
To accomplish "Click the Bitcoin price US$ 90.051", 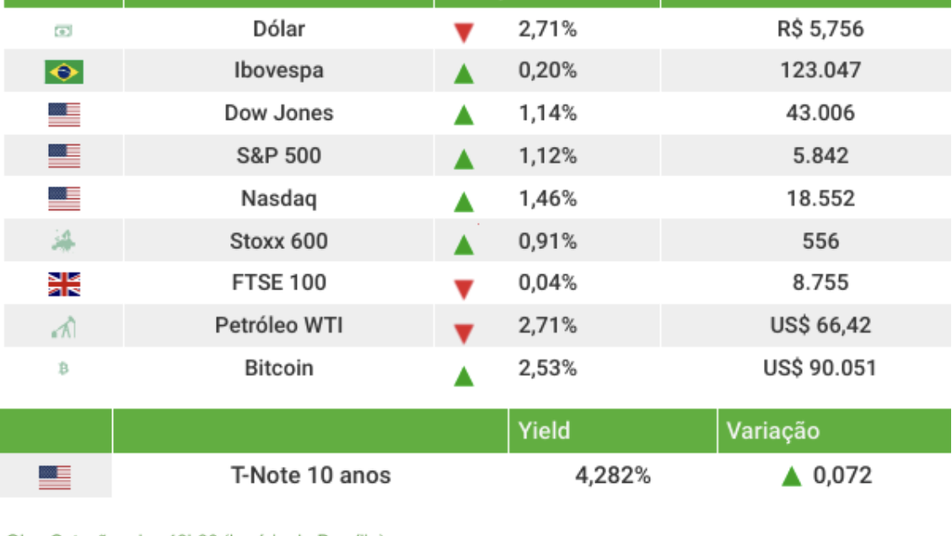I will (x=820, y=368).
